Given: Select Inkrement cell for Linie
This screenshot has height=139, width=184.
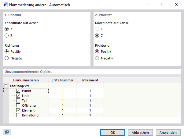Looking at the screenshot, I should 90,96.
